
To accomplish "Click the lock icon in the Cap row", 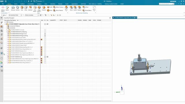I will [45, 57].
